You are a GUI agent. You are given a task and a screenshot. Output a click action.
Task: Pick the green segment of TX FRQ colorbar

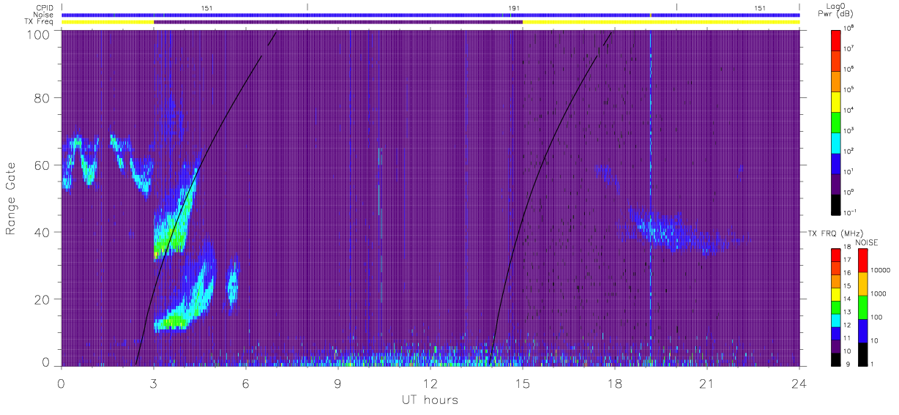(835, 307)
